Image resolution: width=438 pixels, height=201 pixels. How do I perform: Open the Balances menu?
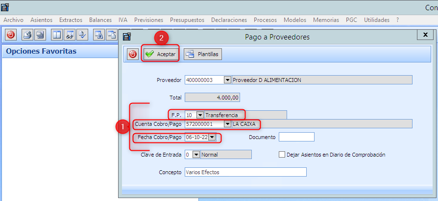pos(100,20)
